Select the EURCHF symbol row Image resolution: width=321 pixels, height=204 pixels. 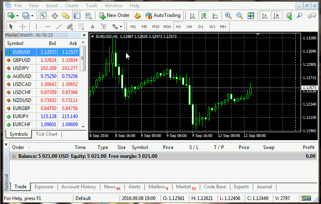(x=42, y=124)
